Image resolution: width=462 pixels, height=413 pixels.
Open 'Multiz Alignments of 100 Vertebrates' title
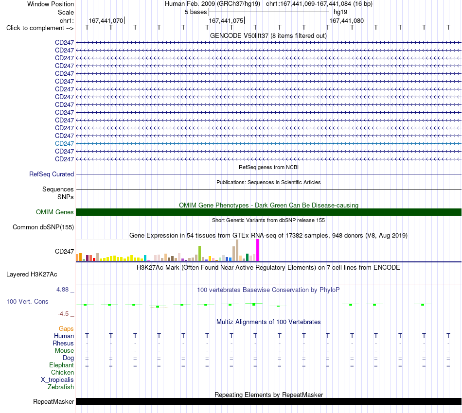point(268,322)
